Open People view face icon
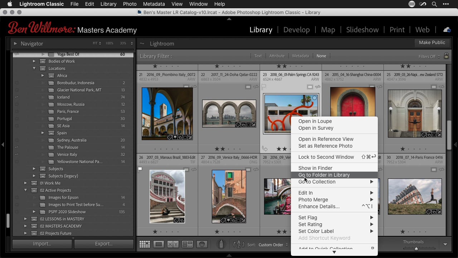Image resolution: width=458 pixels, height=258 pixels. pos(202,244)
